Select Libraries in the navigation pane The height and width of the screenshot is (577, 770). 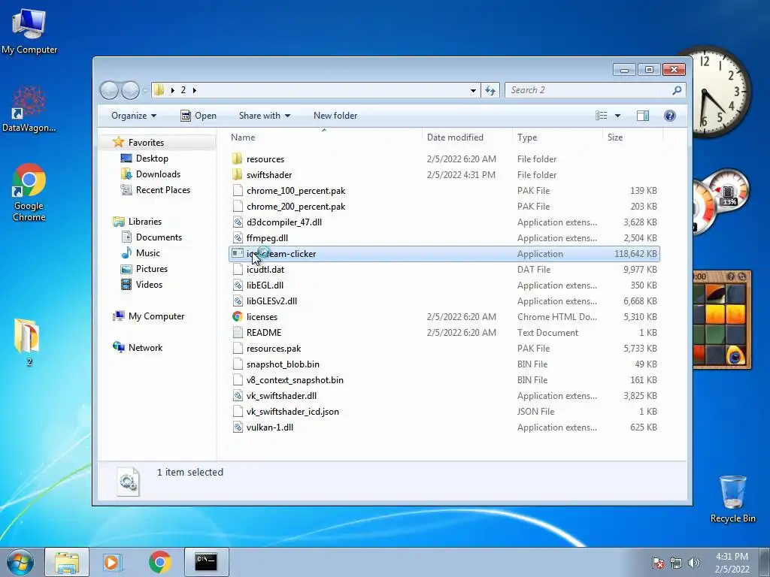coord(137,222)
